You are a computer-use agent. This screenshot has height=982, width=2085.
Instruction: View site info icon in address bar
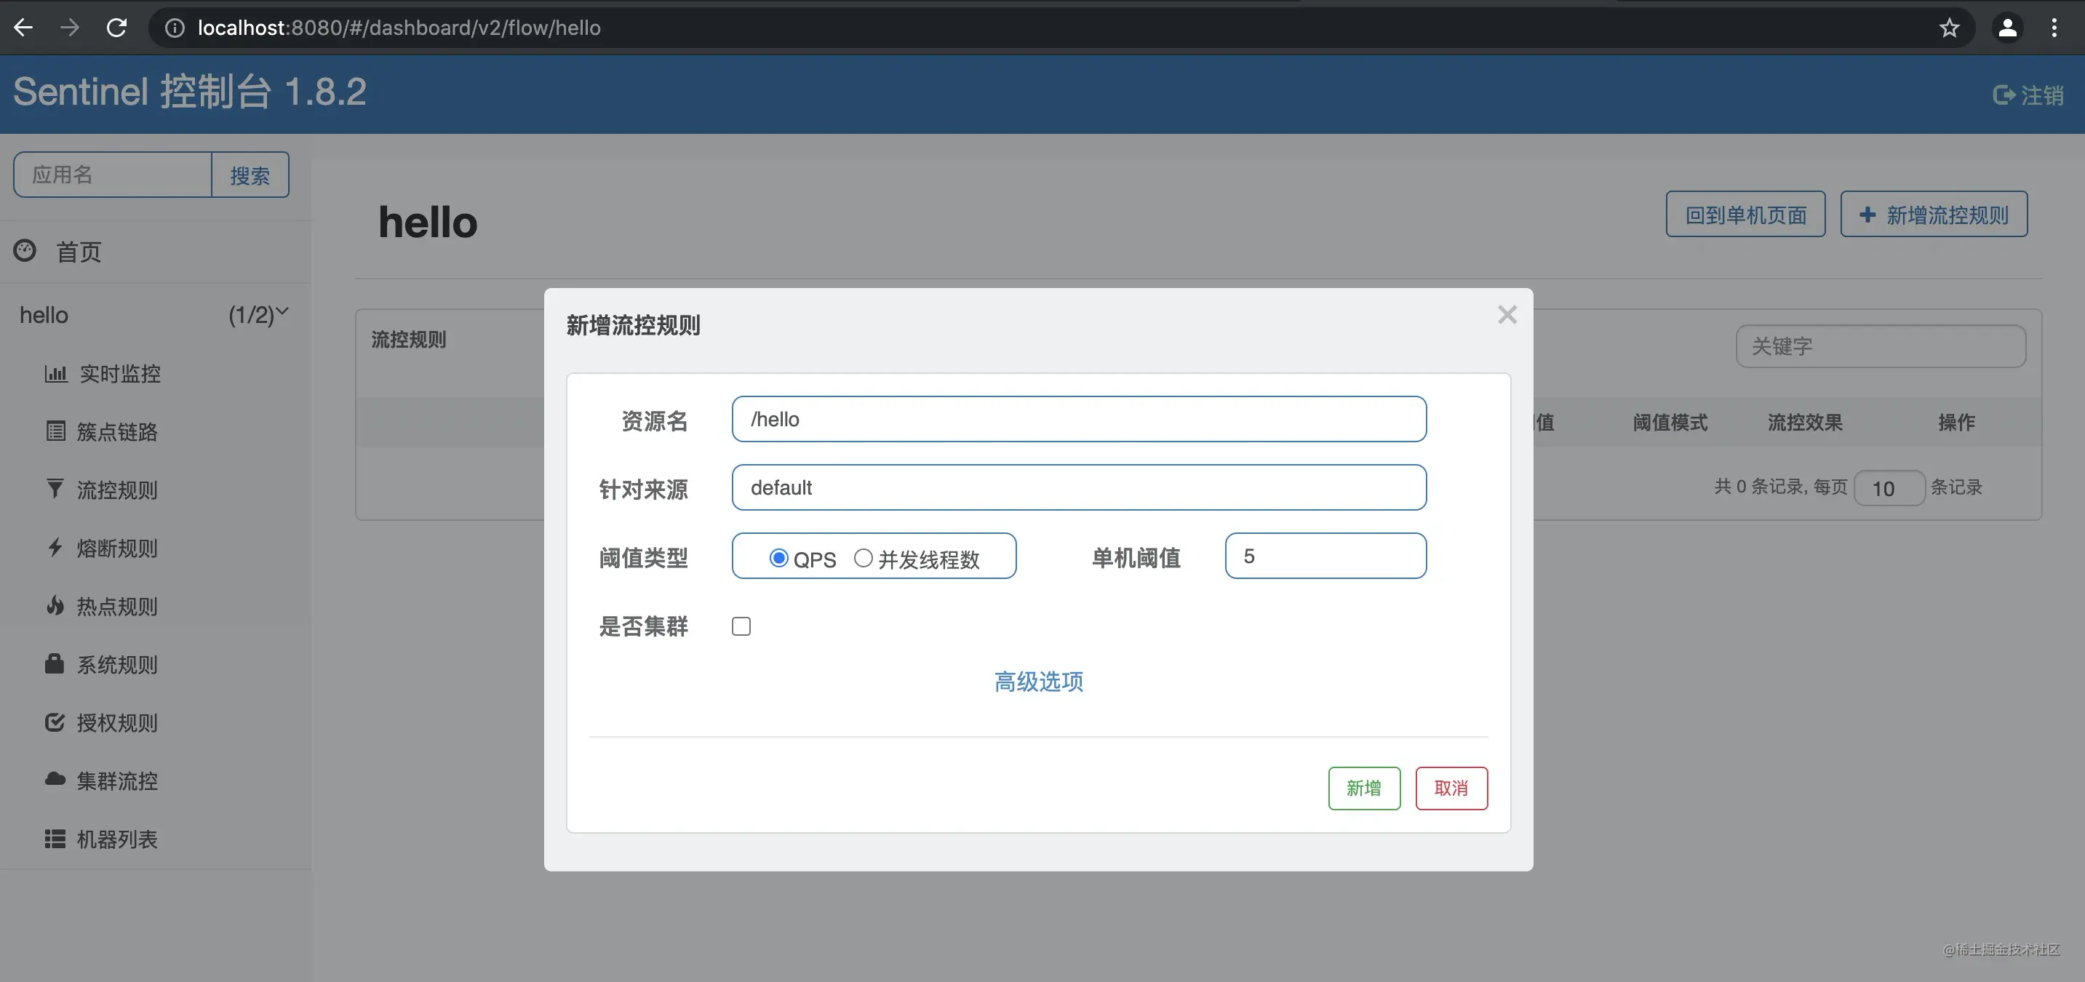pos(174,28)
